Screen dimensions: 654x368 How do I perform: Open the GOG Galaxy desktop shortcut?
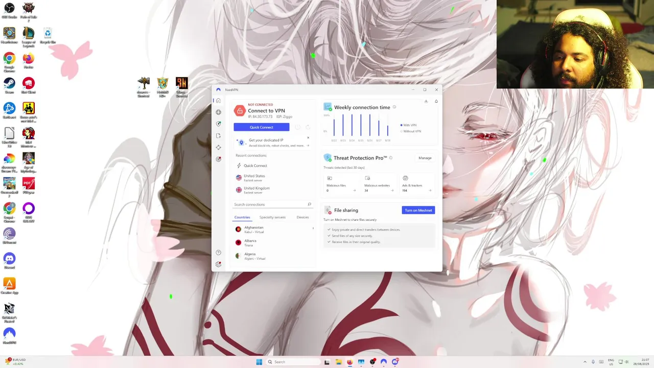(x=29, y=211)
